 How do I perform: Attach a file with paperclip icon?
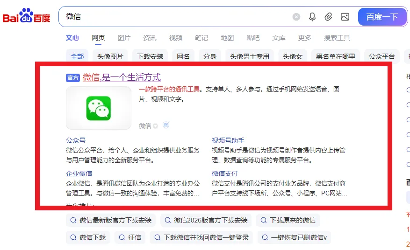(328, 17)
